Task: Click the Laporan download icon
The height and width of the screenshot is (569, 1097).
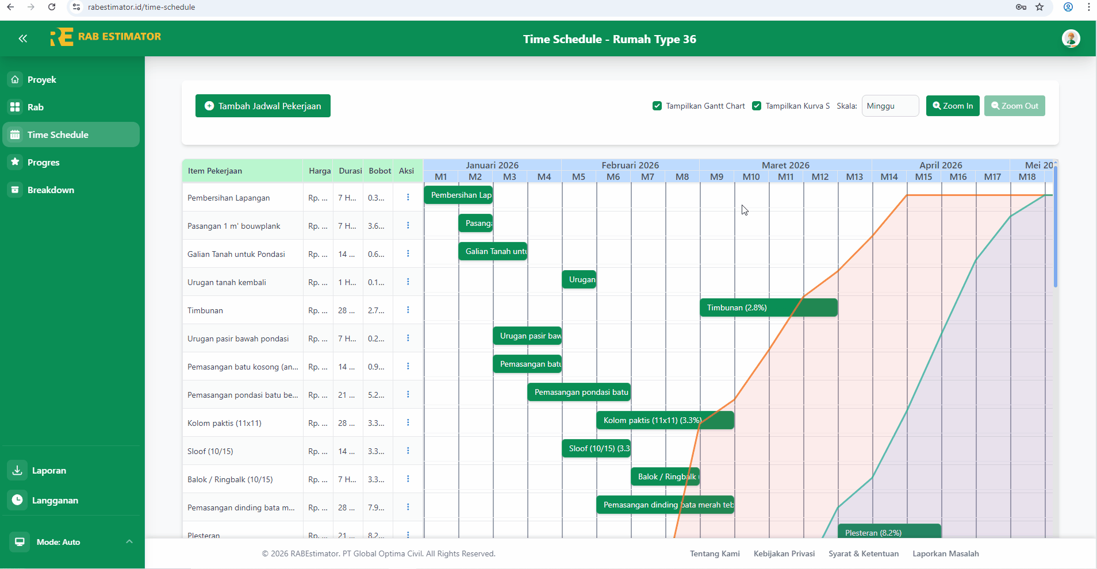Action: [18, 470]
